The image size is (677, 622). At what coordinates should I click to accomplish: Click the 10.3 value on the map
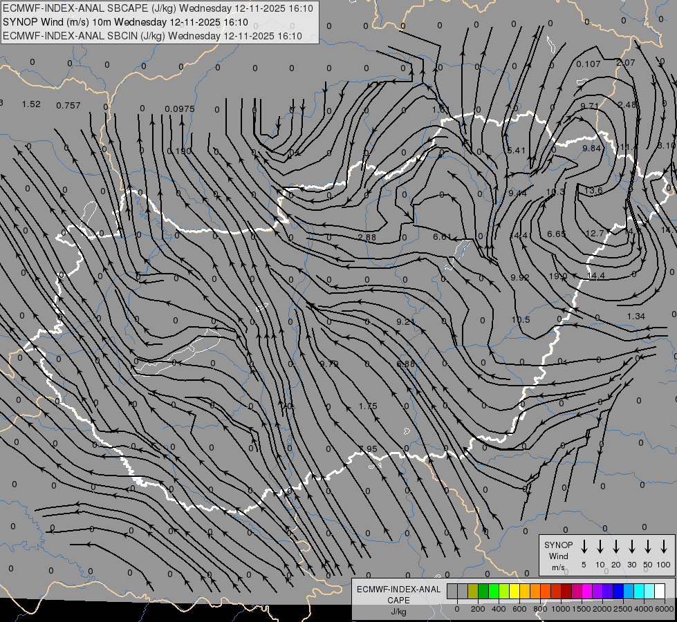point(556,191)
